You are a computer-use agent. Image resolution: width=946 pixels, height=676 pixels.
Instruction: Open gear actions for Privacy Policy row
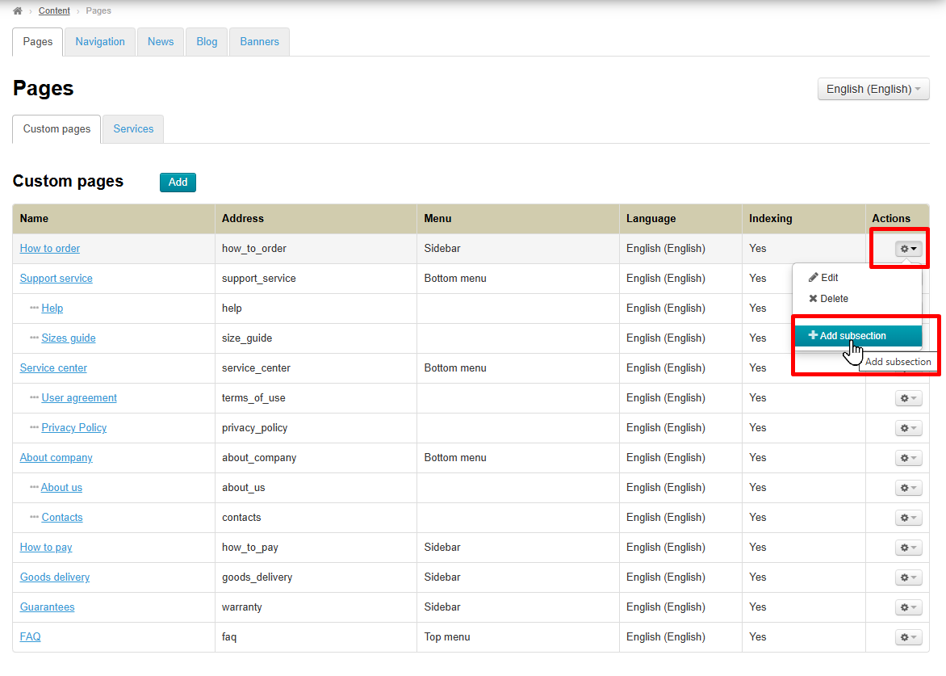[908, 428]
